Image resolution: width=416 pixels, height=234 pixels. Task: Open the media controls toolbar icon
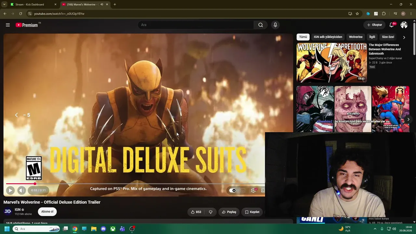tap(395, 14)
